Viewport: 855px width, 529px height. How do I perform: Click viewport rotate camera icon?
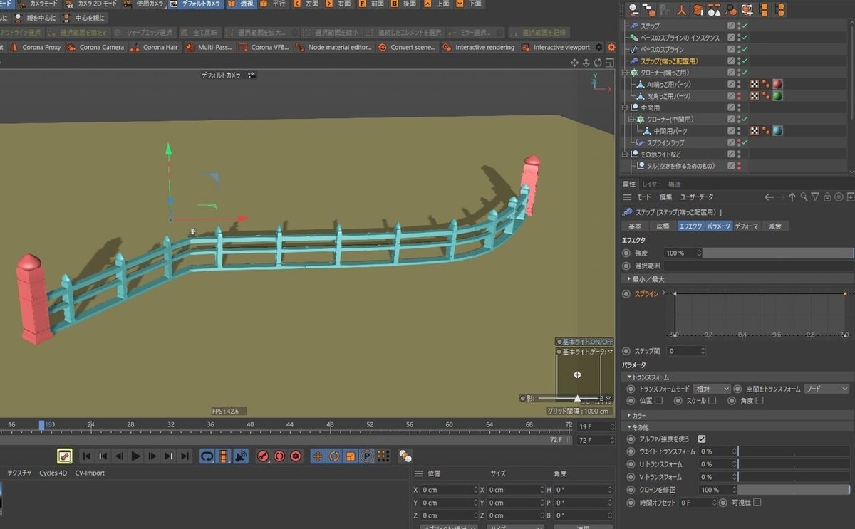click(x=597, y=63)
